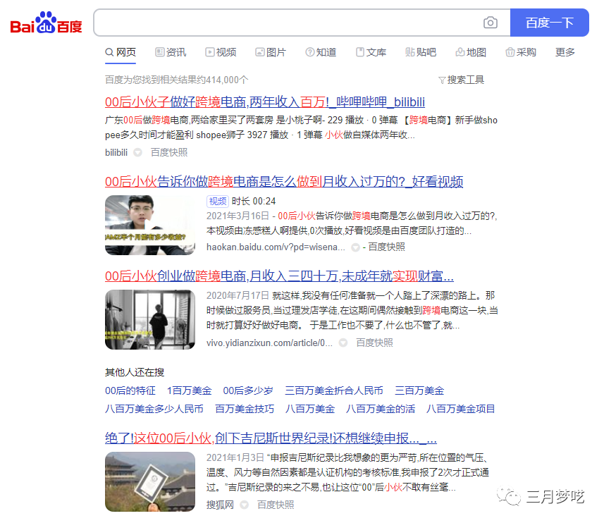Switch to the 地图 tab
604x523 pixels.
pyautogui.click(x=471, y=52)
